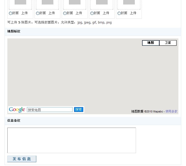Click the blue 搜索 search button
Screen dimensions: 186x166
click(x=79, y=109)
